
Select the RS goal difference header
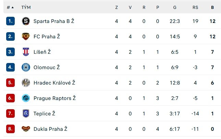(195, 7)
